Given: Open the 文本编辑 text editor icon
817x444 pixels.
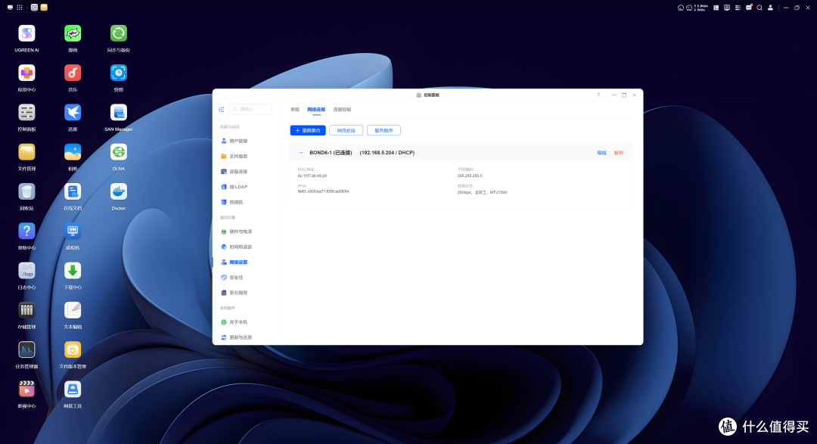Looking at the screenshot, I should click(x=73, y=310).
